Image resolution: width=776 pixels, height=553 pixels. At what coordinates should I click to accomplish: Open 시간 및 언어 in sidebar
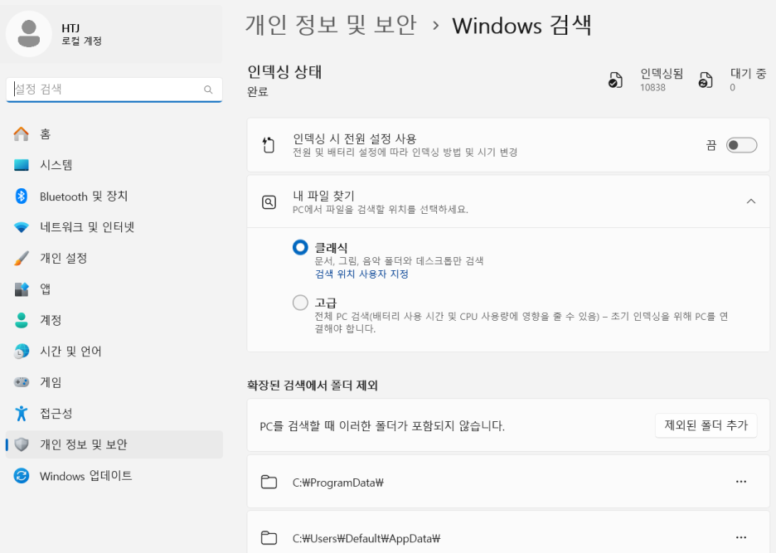coord(114,351)
